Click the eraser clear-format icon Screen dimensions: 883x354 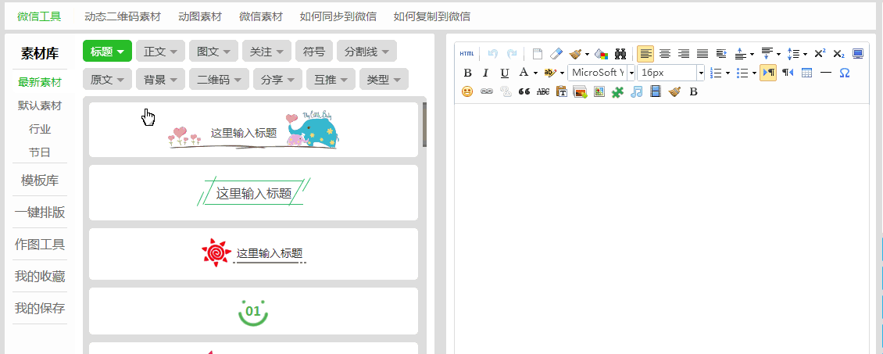(556, 54)
